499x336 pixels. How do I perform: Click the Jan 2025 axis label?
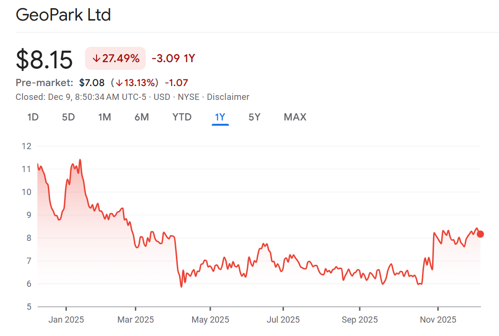tap(66, 320)
